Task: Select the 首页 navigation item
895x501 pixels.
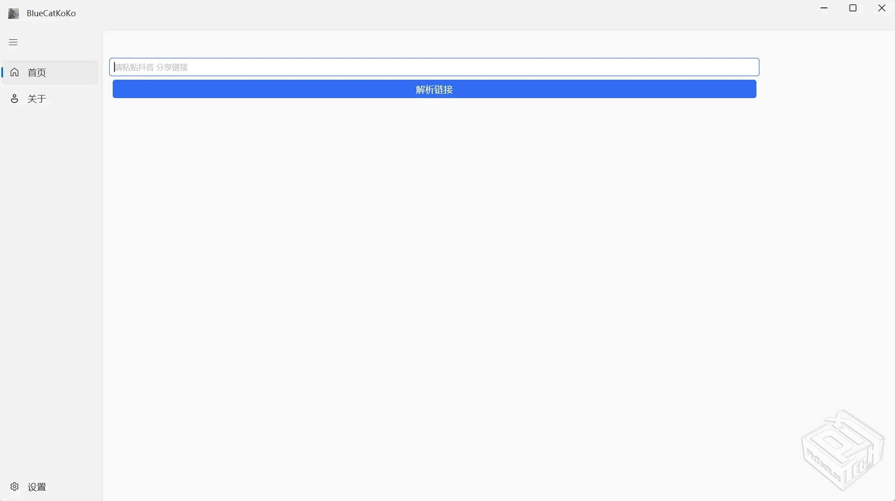Action: point(37,73)
